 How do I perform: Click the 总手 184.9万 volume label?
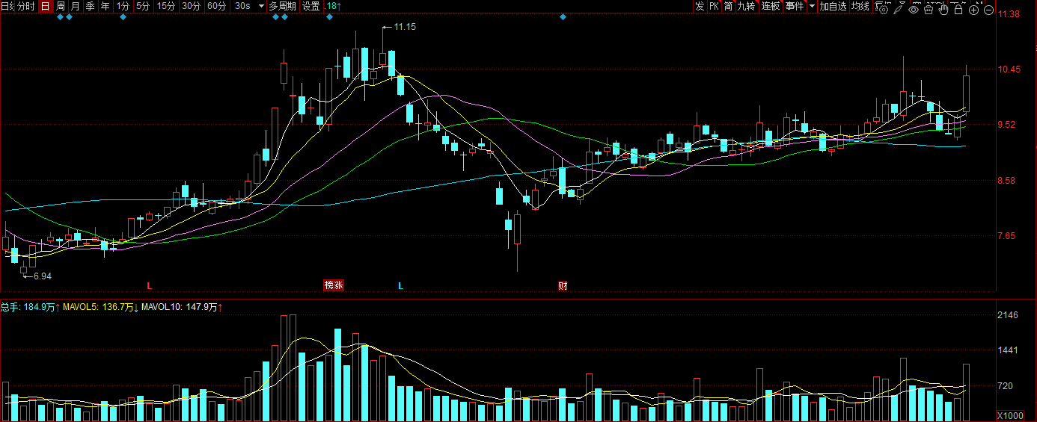coord(30,306)
